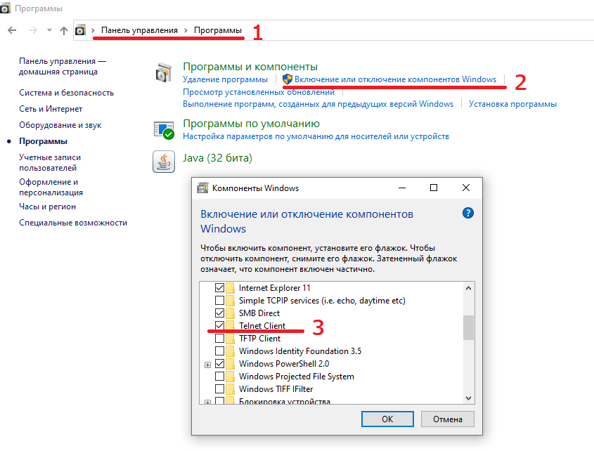Disable the SMB Direct checkbox
Screen dimensions: 594x451
[x=220, y=313]
